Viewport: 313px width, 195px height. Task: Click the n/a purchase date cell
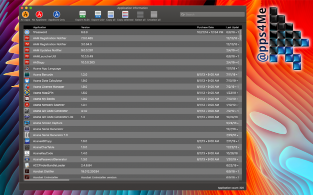pyautogui.click(x=199, y=147)
